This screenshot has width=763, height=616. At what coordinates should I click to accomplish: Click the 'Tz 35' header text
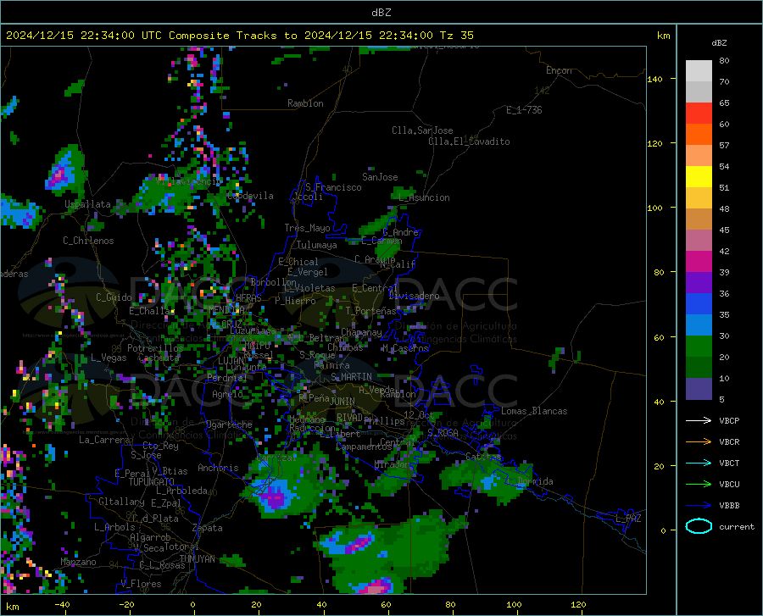[x=456, y=36]
